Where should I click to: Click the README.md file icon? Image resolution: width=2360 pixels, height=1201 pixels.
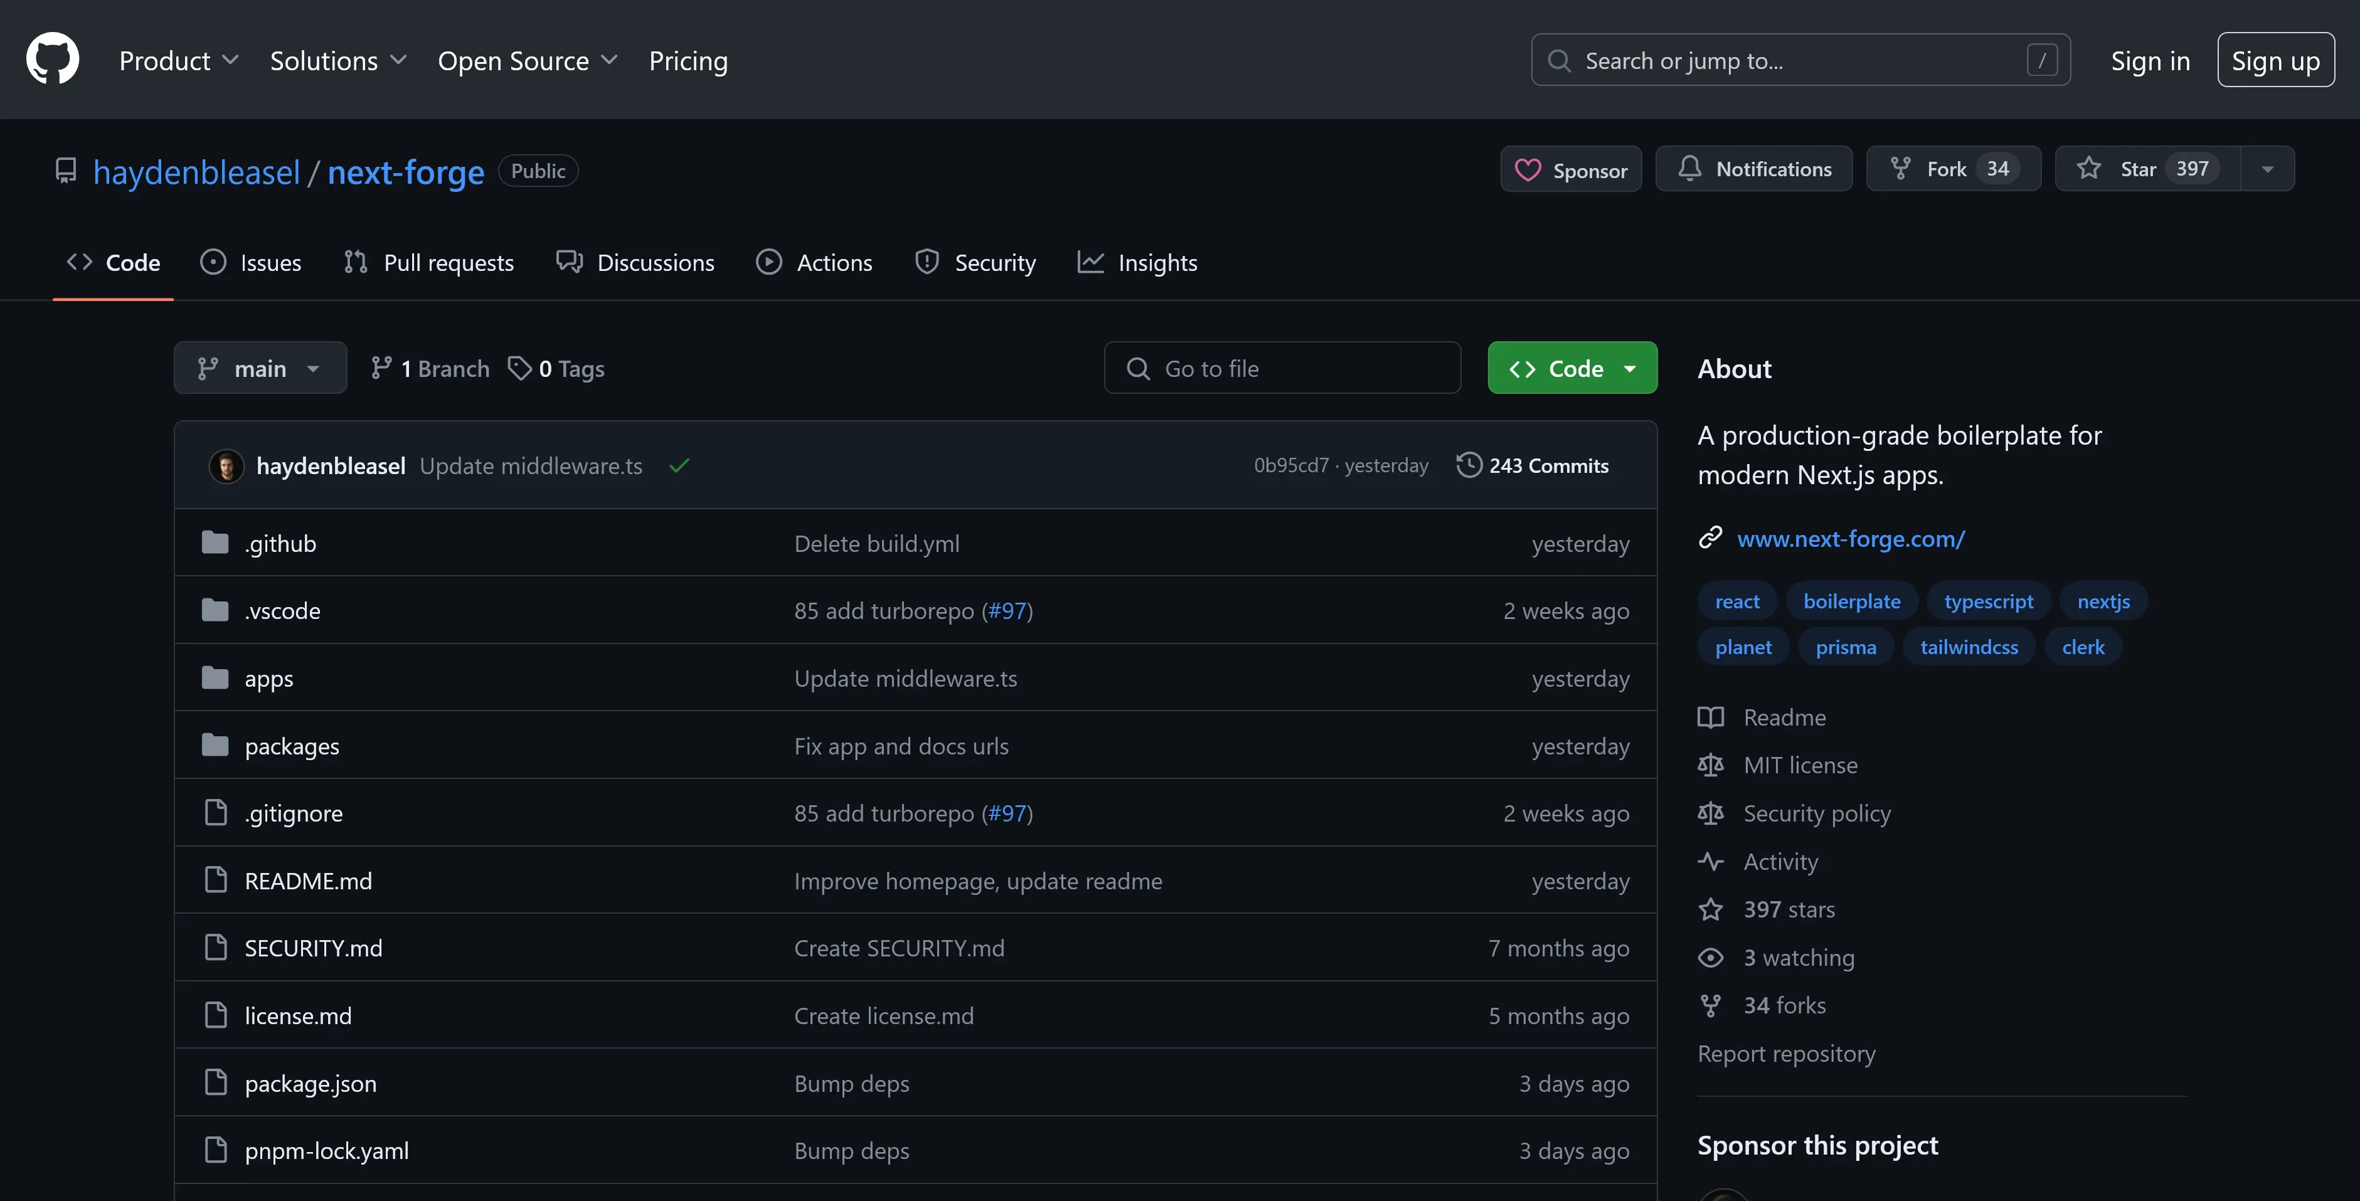(x=215, y=881)
